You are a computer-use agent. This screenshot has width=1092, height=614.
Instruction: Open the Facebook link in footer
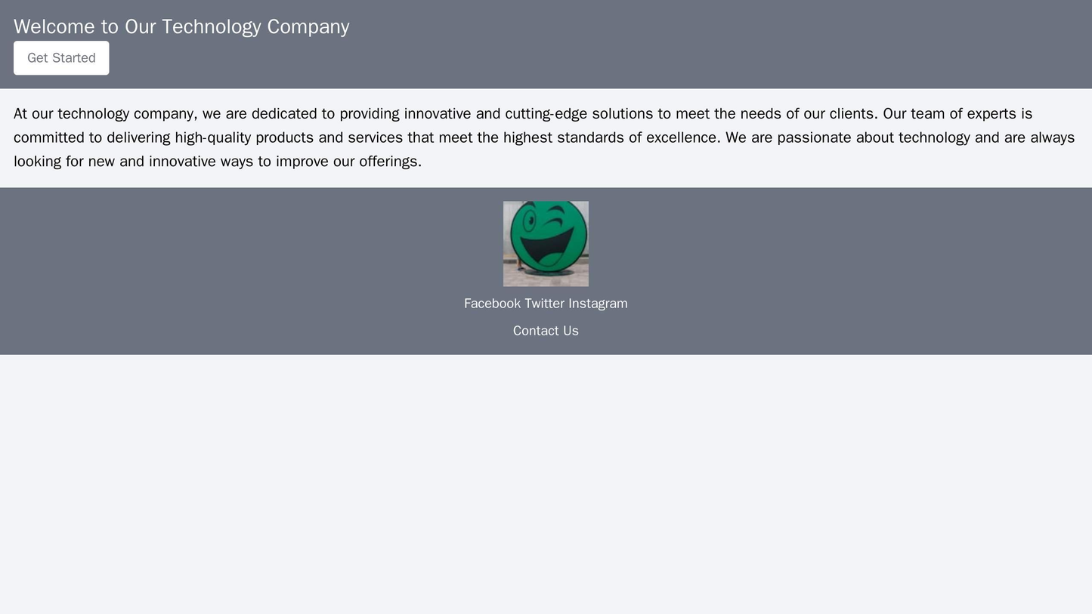492,304
